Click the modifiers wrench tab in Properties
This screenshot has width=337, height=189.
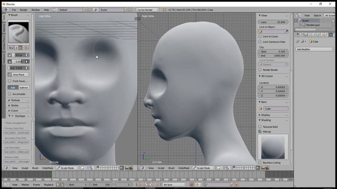click(x=331, y=35)
